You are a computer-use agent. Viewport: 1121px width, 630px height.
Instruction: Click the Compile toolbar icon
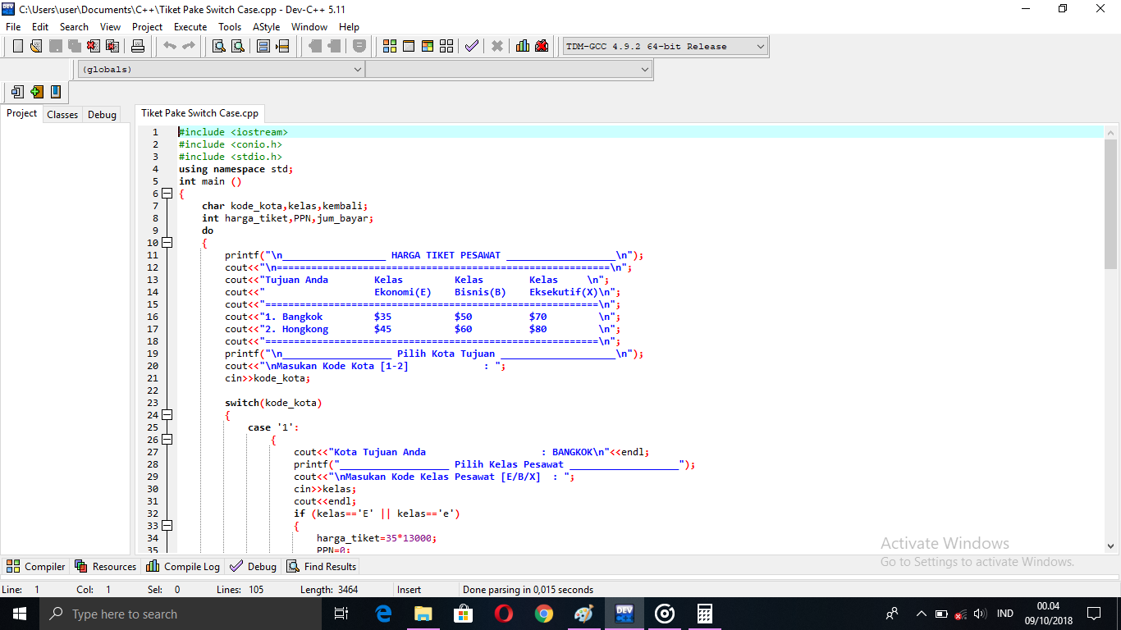click(x=390, y=46)
